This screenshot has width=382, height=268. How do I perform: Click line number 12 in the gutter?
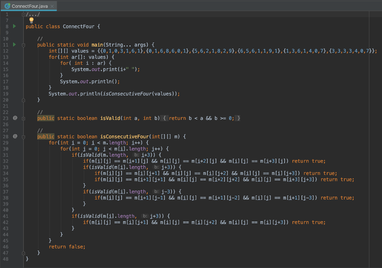pyautogui.click(x=6, y=51)
